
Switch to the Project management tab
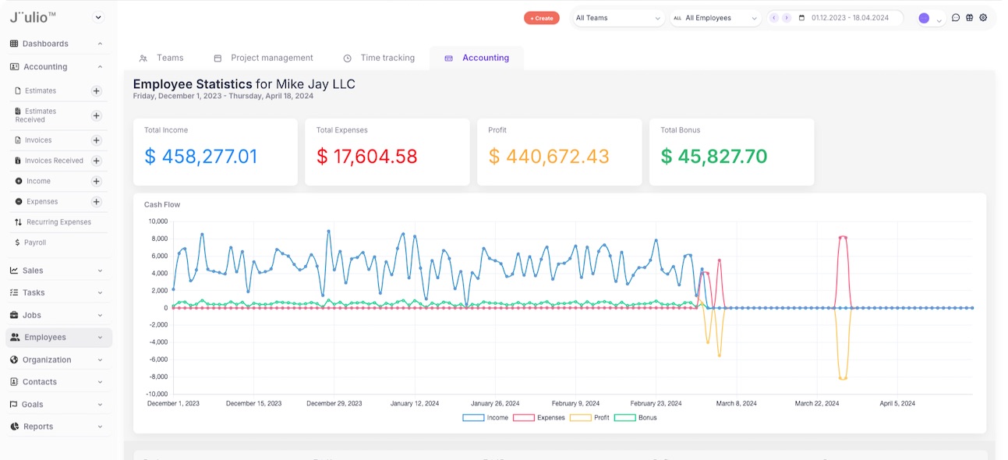pyautogui.click(x=263, y=58)
